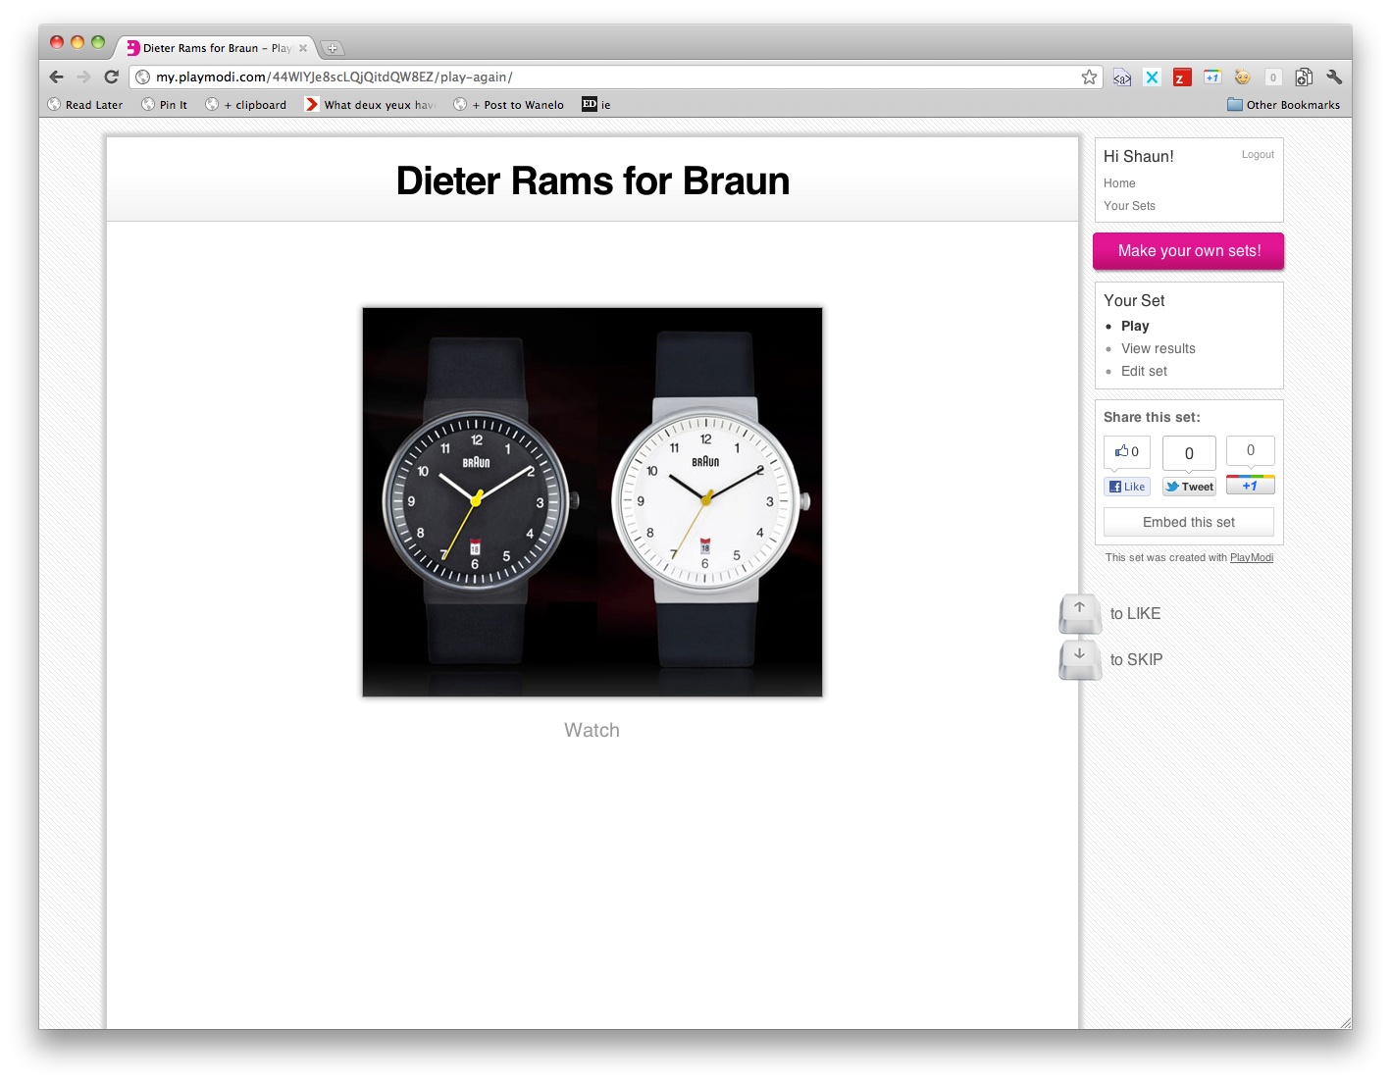1391x1083 pixels.
Task: Click the Pin It bookmarklet
Action: coord(165,105)
